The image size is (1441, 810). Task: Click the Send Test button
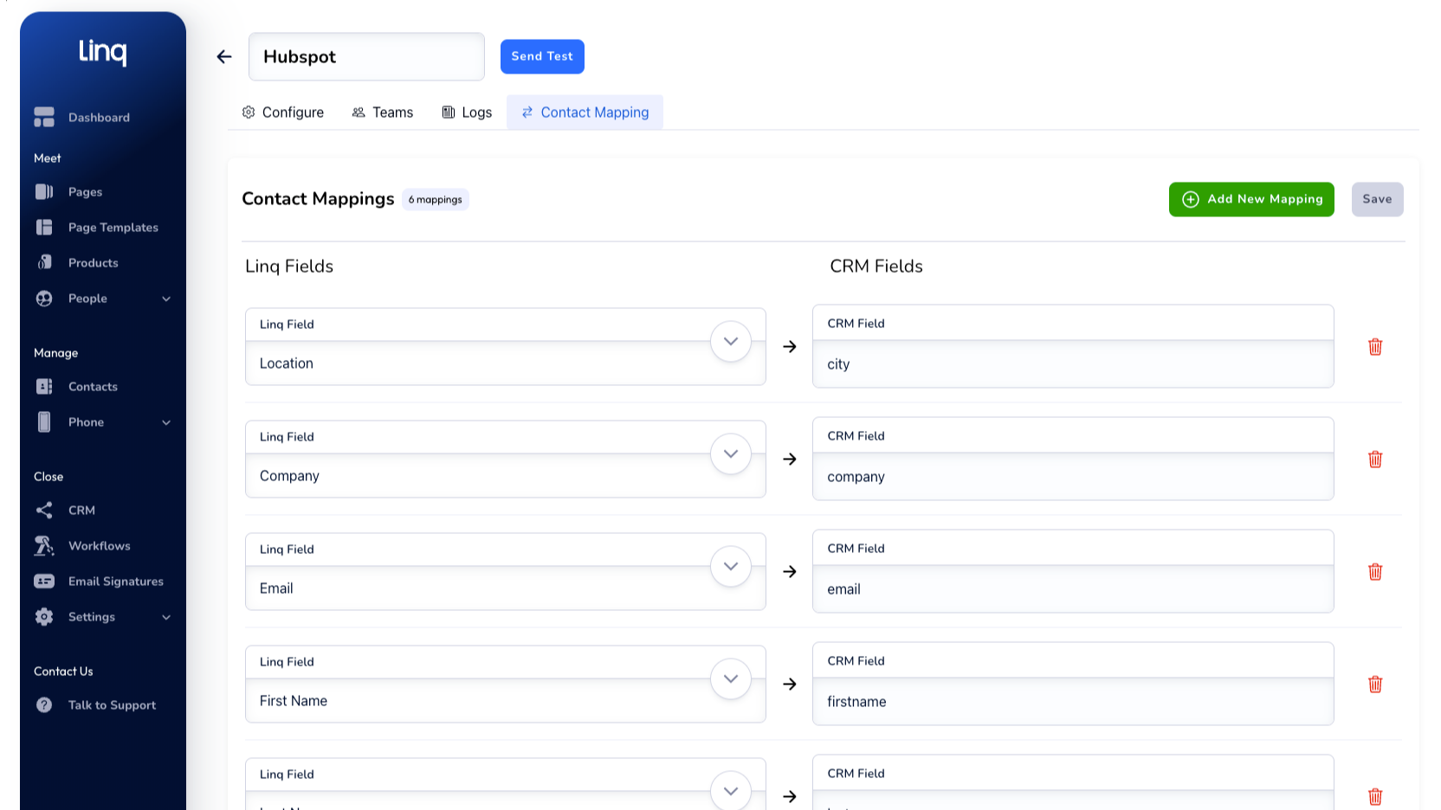point(542,56)
